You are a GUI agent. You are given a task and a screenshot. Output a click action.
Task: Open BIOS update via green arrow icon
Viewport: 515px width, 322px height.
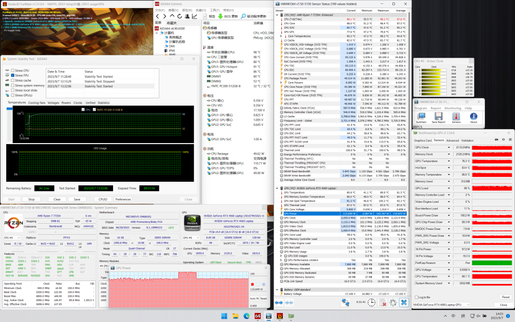point(221,16)
